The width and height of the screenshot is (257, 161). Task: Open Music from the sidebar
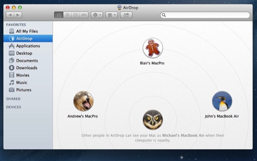coord(28,82)
